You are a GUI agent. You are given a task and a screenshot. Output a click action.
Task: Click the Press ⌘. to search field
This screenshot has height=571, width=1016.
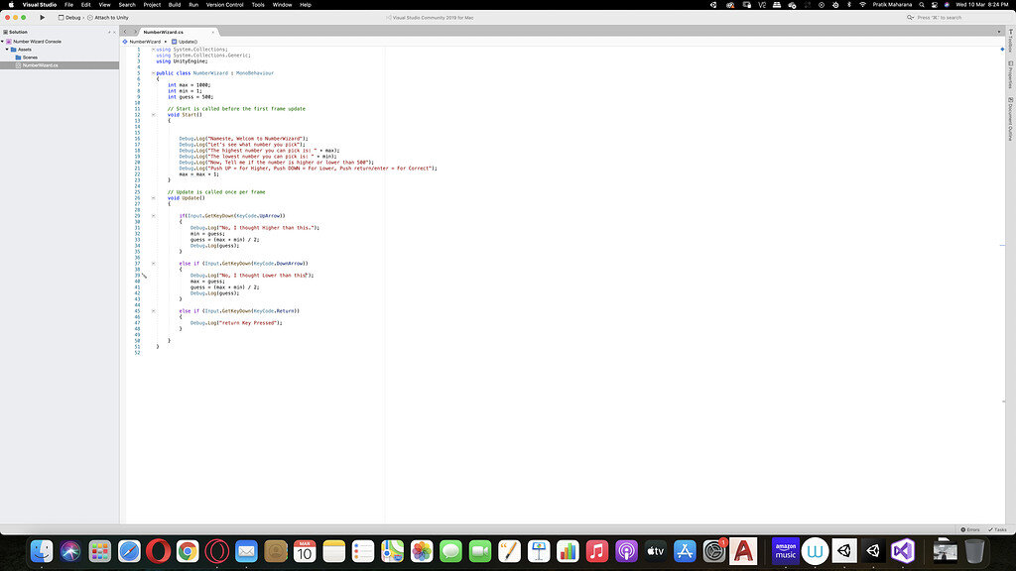[x=938, y=17]
